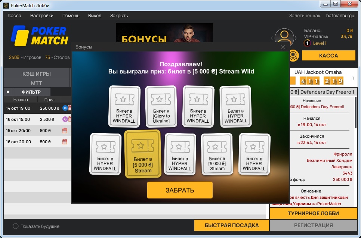Click the Level 1 badge icon
The height and width of the screenshot is (238, 361).
pyautogui.click(x=307, y=43)
